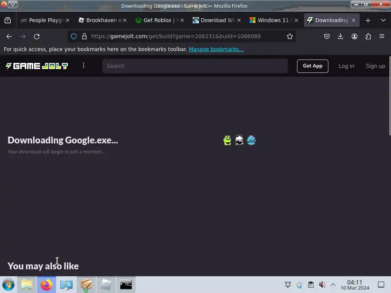
Task: Open the file manager from taskbar
Action: pyautogui.click(x=27, y=285)
